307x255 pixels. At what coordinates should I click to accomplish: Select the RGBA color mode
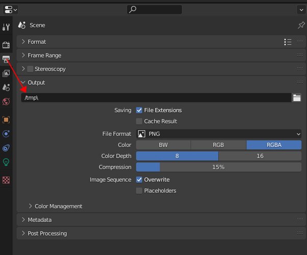click(x=274, y=145)
